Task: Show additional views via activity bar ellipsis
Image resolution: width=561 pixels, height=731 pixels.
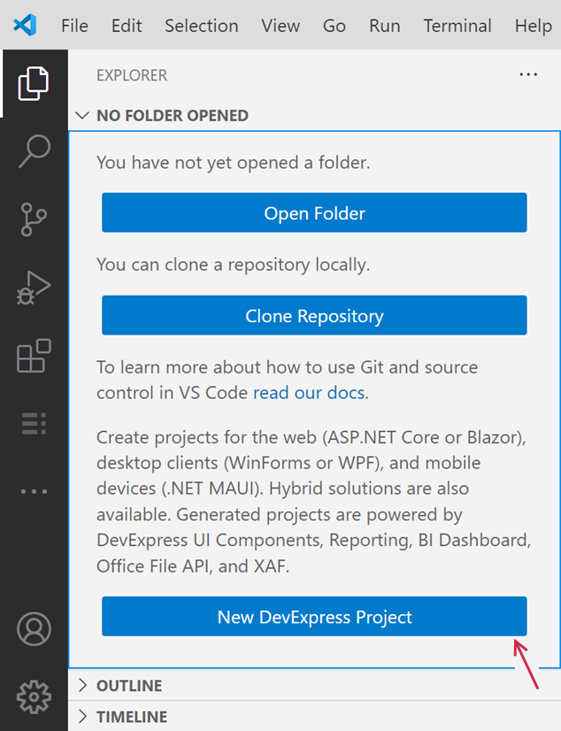Action: (34, 491)
